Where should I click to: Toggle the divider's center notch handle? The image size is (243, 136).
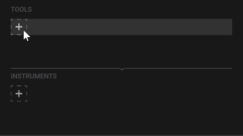point(122,69)
